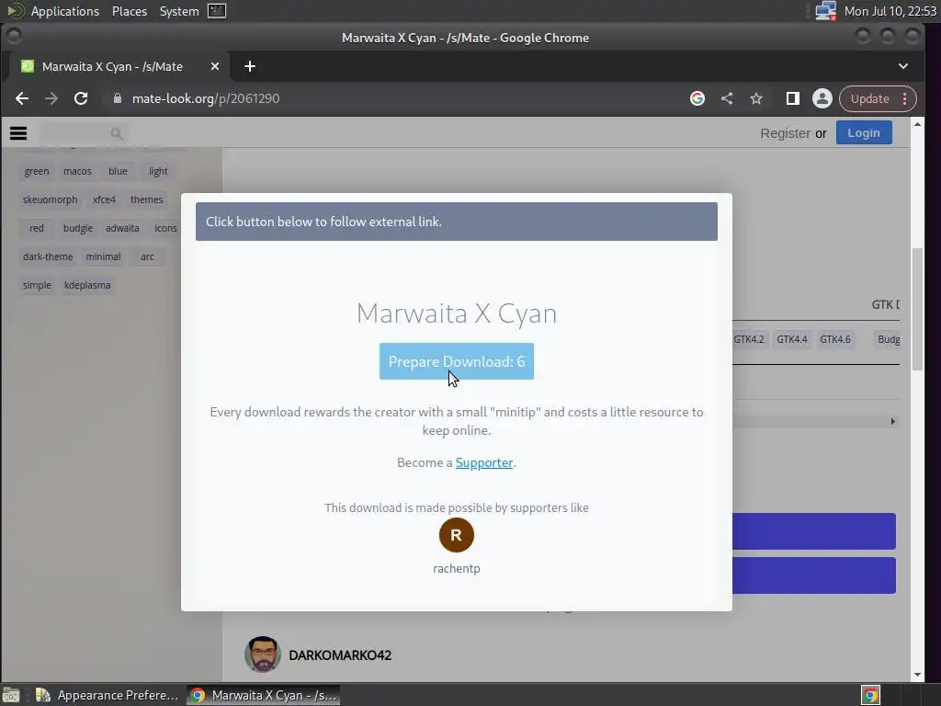Expand the tab search chevron
This screenshot has height=706, width=941.
point(903,66)
